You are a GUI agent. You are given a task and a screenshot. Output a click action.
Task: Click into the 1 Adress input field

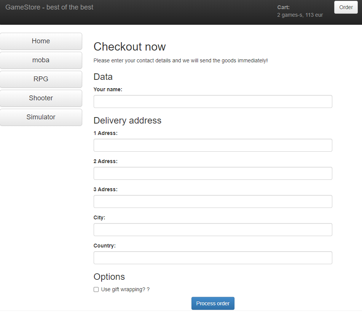click(213, 145)
